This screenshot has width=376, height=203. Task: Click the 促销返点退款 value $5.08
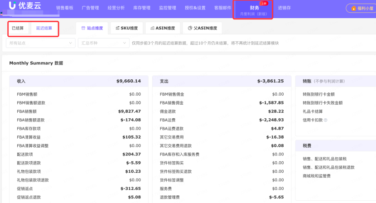click(x=135, y=197)
